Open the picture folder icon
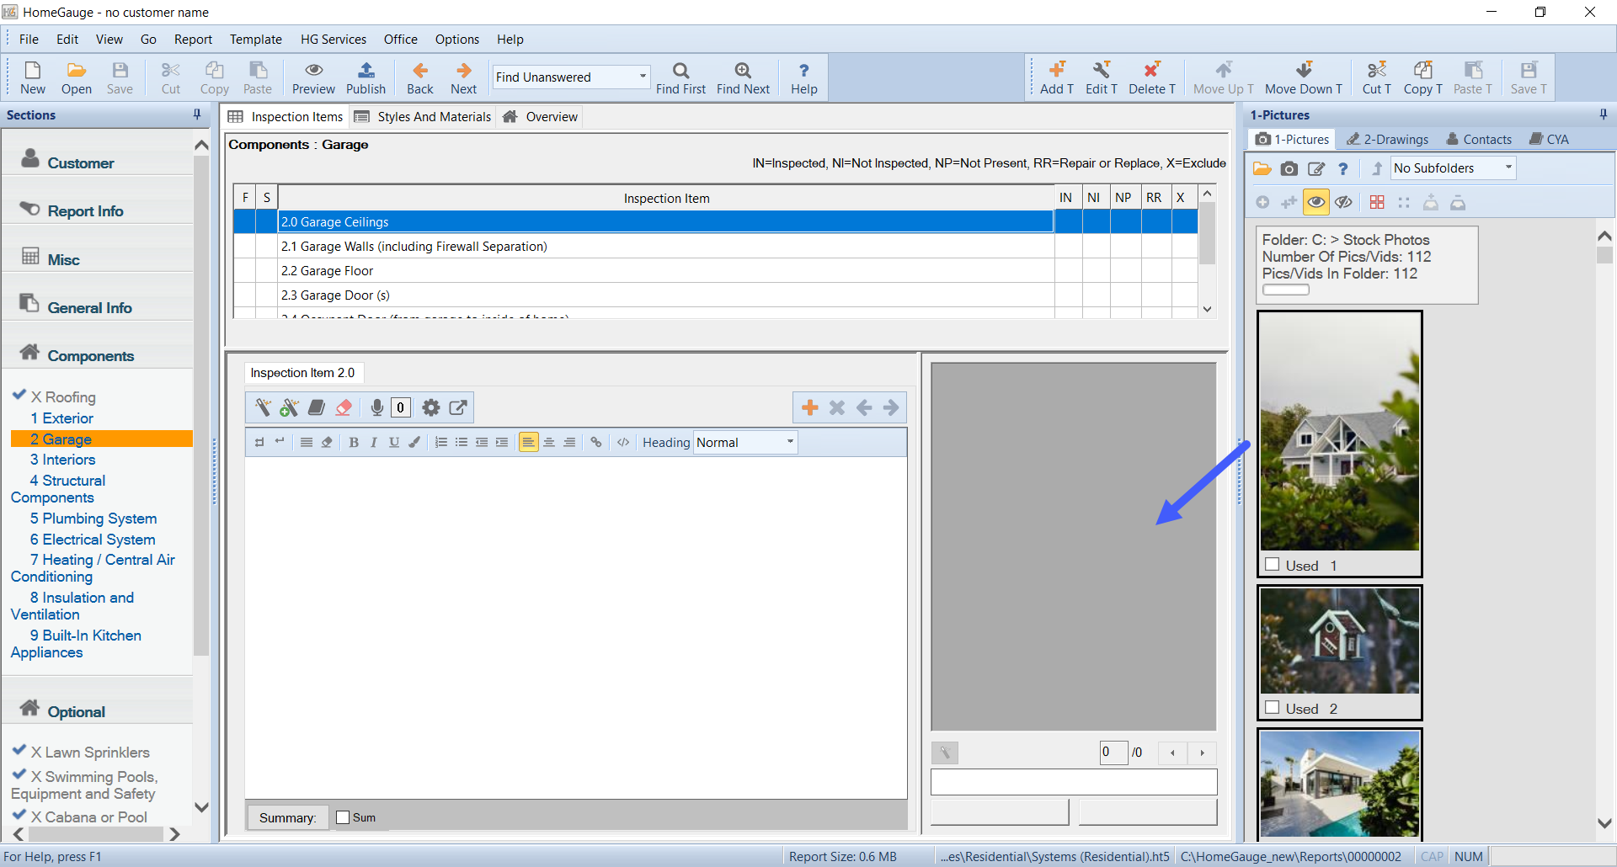 pos(1262,169)
